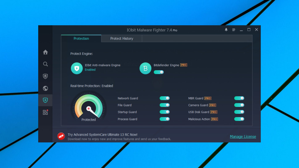Click Try Advanced SystemCare Ultimate 13 RC banner

pyautogui.click(x=103, y=135)
